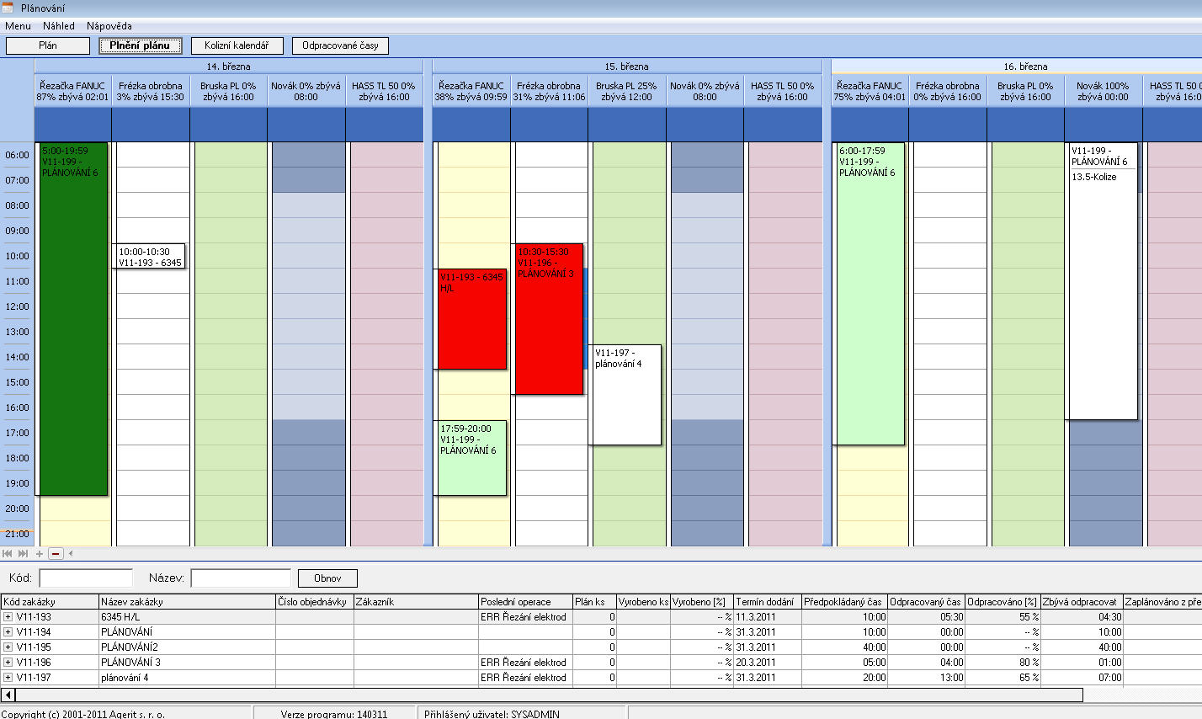Expand order row V11-196
This screenshot has width=1202, height=719.
8,663
